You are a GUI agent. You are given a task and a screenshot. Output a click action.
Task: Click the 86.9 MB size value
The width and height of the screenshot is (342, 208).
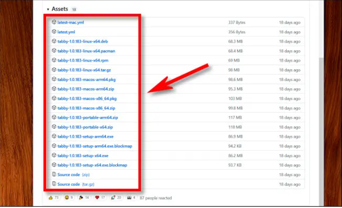click(x=235, y=137)
